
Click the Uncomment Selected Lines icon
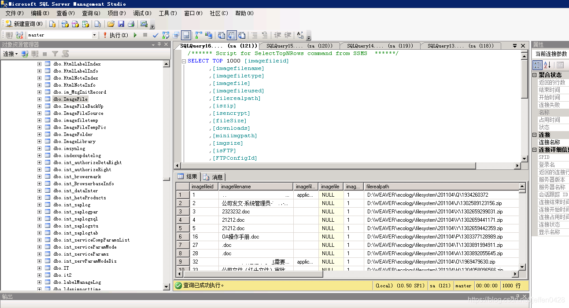coord(265,35)
